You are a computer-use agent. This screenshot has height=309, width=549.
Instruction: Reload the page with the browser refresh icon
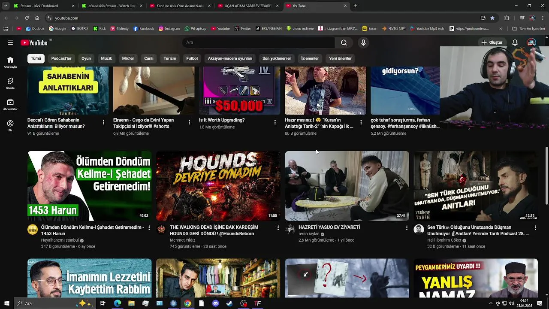coord(27,18)
